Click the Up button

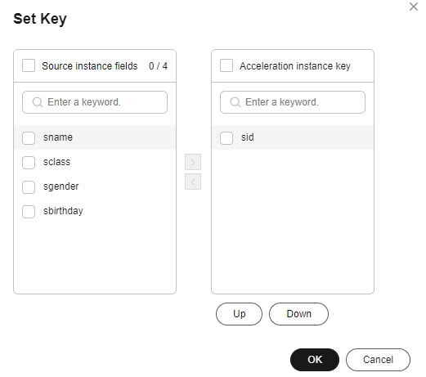239,314
